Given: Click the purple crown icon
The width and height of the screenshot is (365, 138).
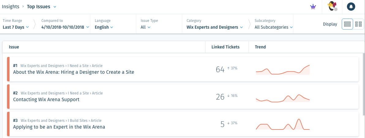Looking at the screenshot, I should click(313, 7).
